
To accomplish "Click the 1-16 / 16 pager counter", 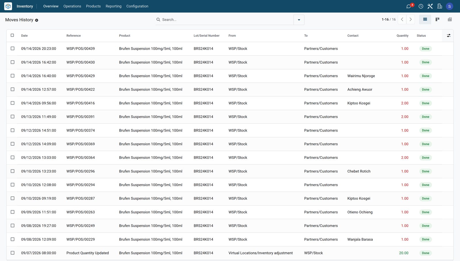I will [x=389, y=20].
